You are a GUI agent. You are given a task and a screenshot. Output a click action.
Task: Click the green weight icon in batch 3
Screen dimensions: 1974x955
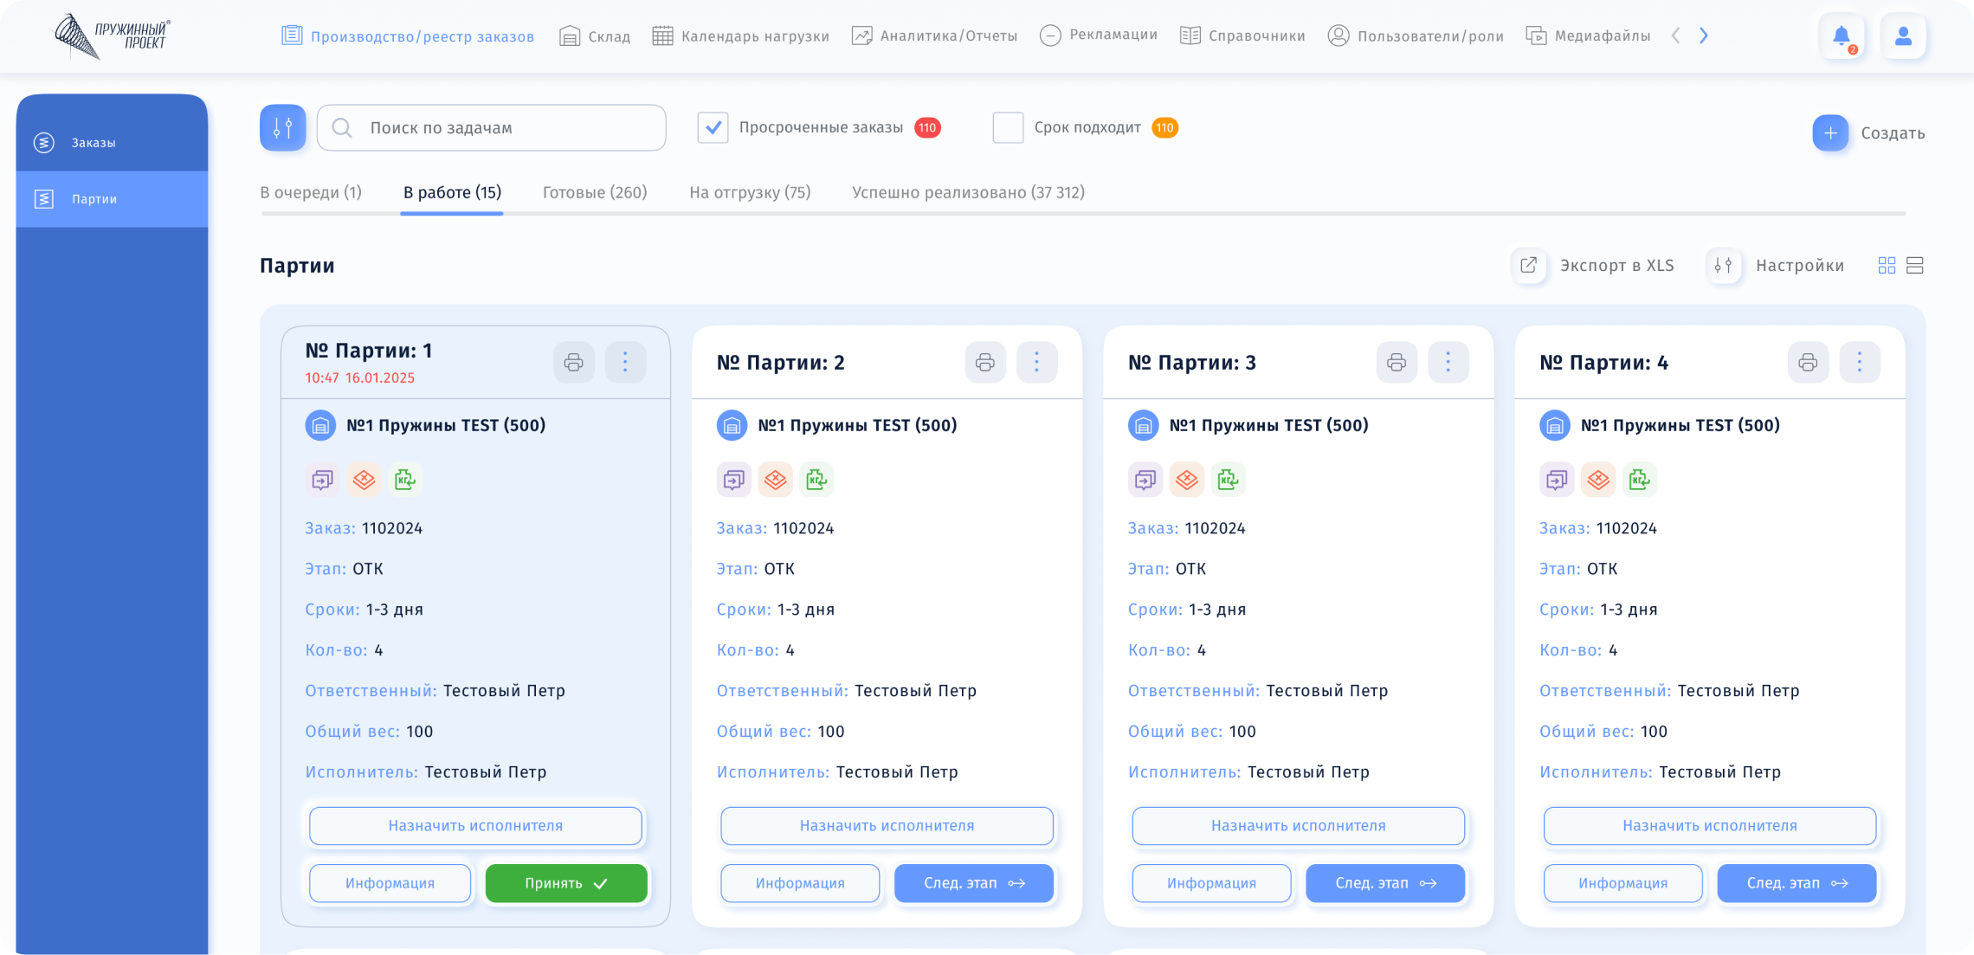(1228, 480)
